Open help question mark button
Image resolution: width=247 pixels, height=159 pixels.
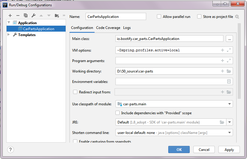tap(10, 149)
